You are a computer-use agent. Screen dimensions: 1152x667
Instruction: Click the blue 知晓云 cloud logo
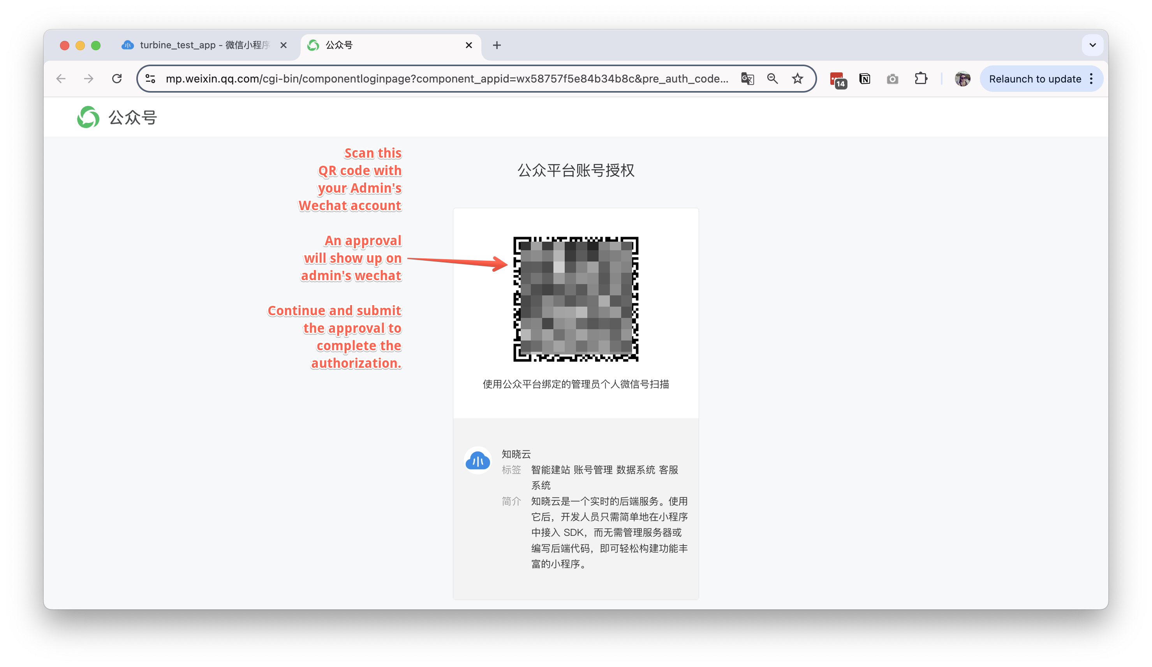(477, 461)
